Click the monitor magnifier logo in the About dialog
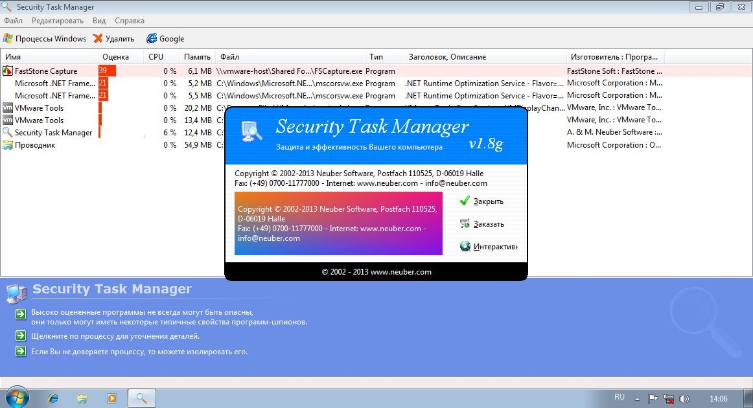The image size is (753, 408). click(x=251, y=131)
